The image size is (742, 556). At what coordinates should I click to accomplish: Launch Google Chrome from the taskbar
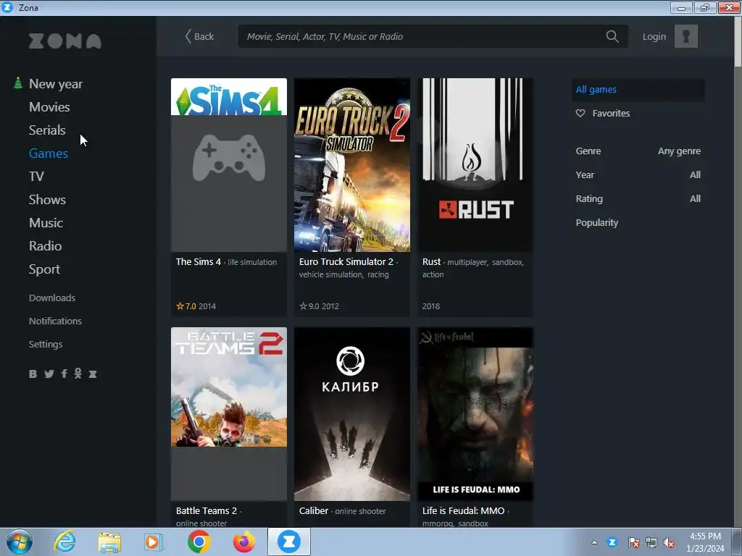pyautogui.click(x=199, y=542)
